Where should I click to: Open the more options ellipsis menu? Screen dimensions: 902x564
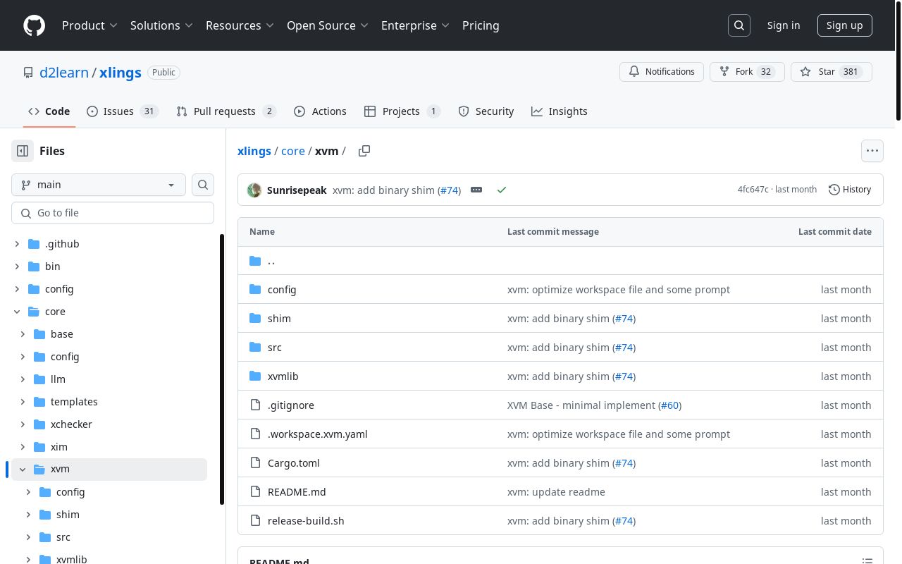[872, 151]
